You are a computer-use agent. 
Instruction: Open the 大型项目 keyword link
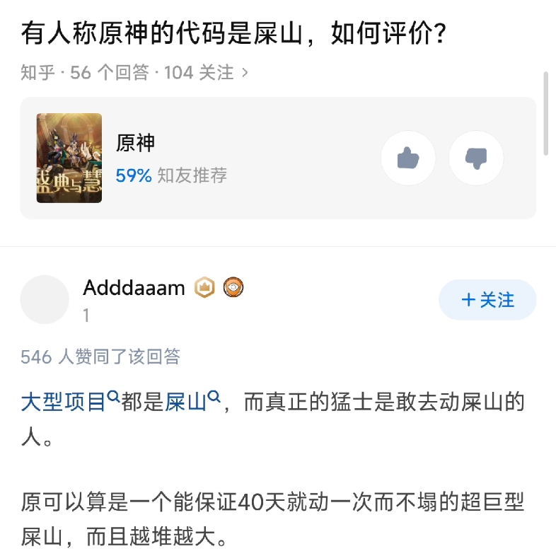tap(63, 402)
